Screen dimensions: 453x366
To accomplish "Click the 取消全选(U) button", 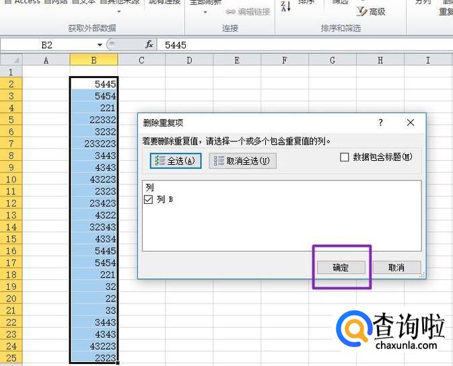I will [242, 161].
